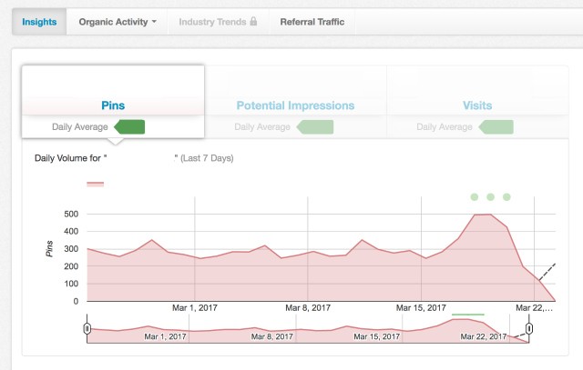The height and width of the screenshot is (370, 583).
Task: Open the Referral Traffic tab
Action: point(312,21)
